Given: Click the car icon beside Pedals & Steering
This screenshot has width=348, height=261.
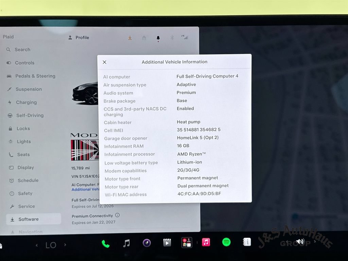Looking at the screenshot, I should [9, 76].
